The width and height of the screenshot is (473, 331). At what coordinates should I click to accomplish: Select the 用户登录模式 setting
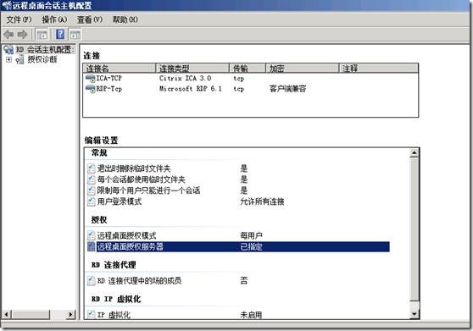(x=120, y=201)
